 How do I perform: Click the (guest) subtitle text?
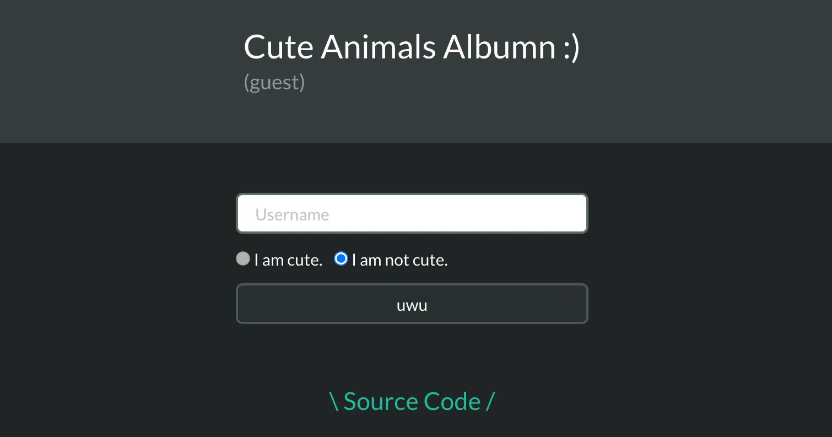click(274, 82)
